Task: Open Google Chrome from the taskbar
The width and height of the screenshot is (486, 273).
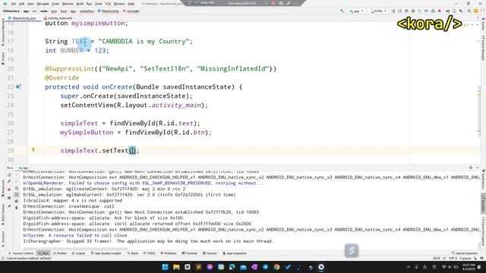Action: click(x=276, y=267)
